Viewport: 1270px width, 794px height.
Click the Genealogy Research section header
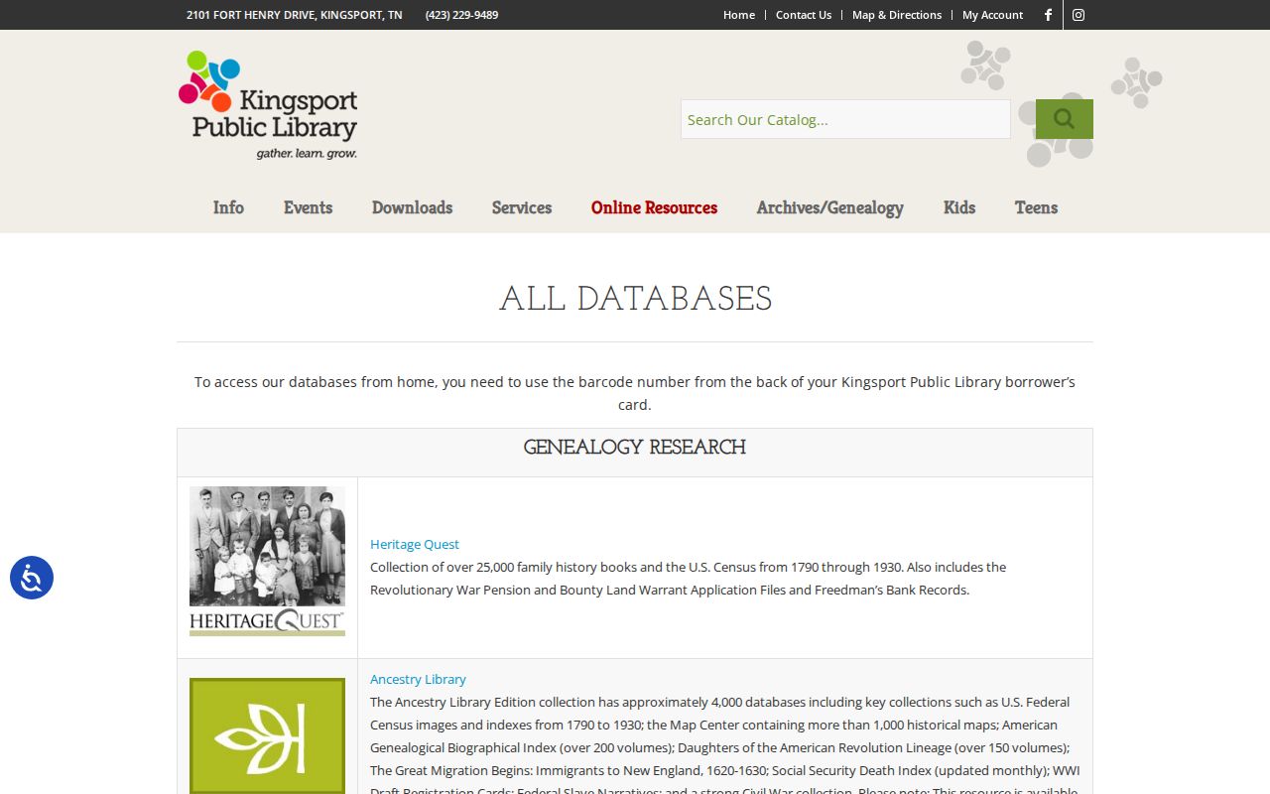pos(635,448)
